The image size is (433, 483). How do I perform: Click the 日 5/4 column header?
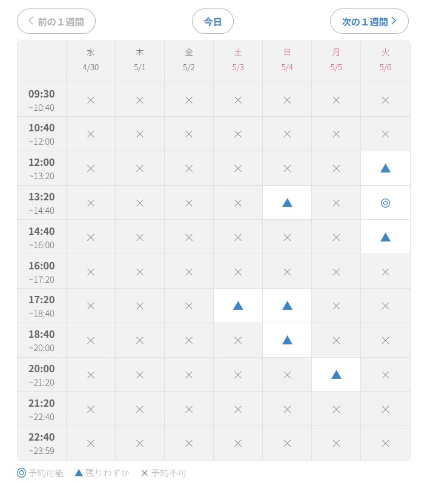pyautogui.click(x=287, y=60)
